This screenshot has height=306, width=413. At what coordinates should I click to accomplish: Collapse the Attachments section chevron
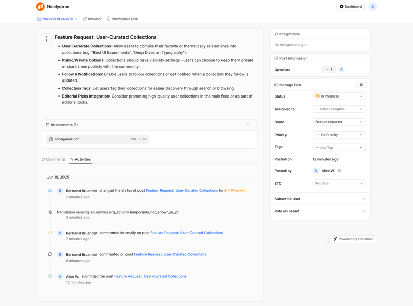pos(247,124)
